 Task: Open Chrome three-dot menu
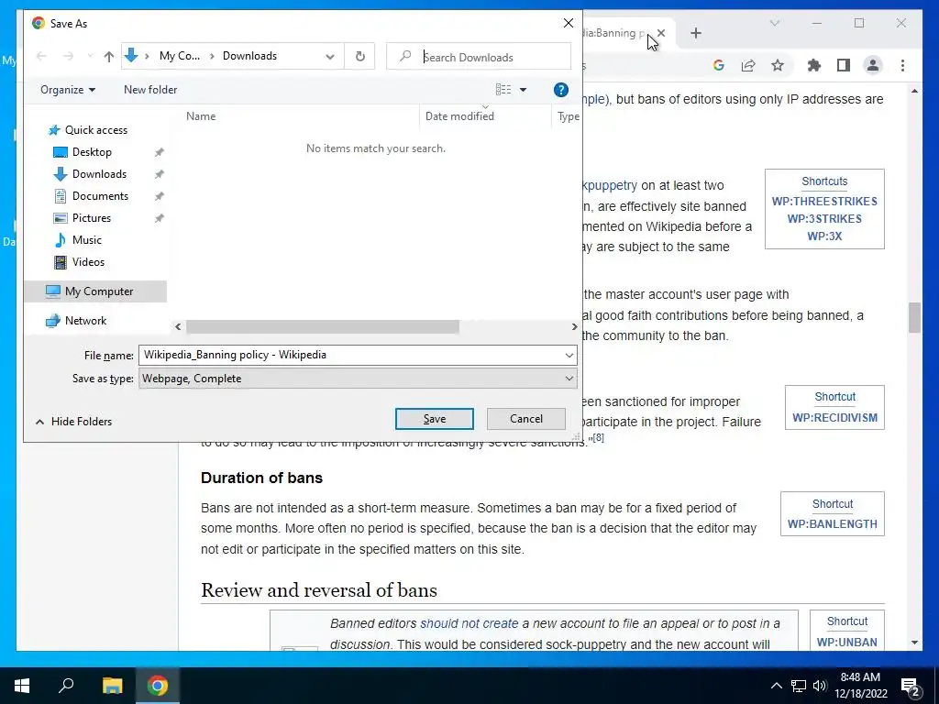point(902,66)
